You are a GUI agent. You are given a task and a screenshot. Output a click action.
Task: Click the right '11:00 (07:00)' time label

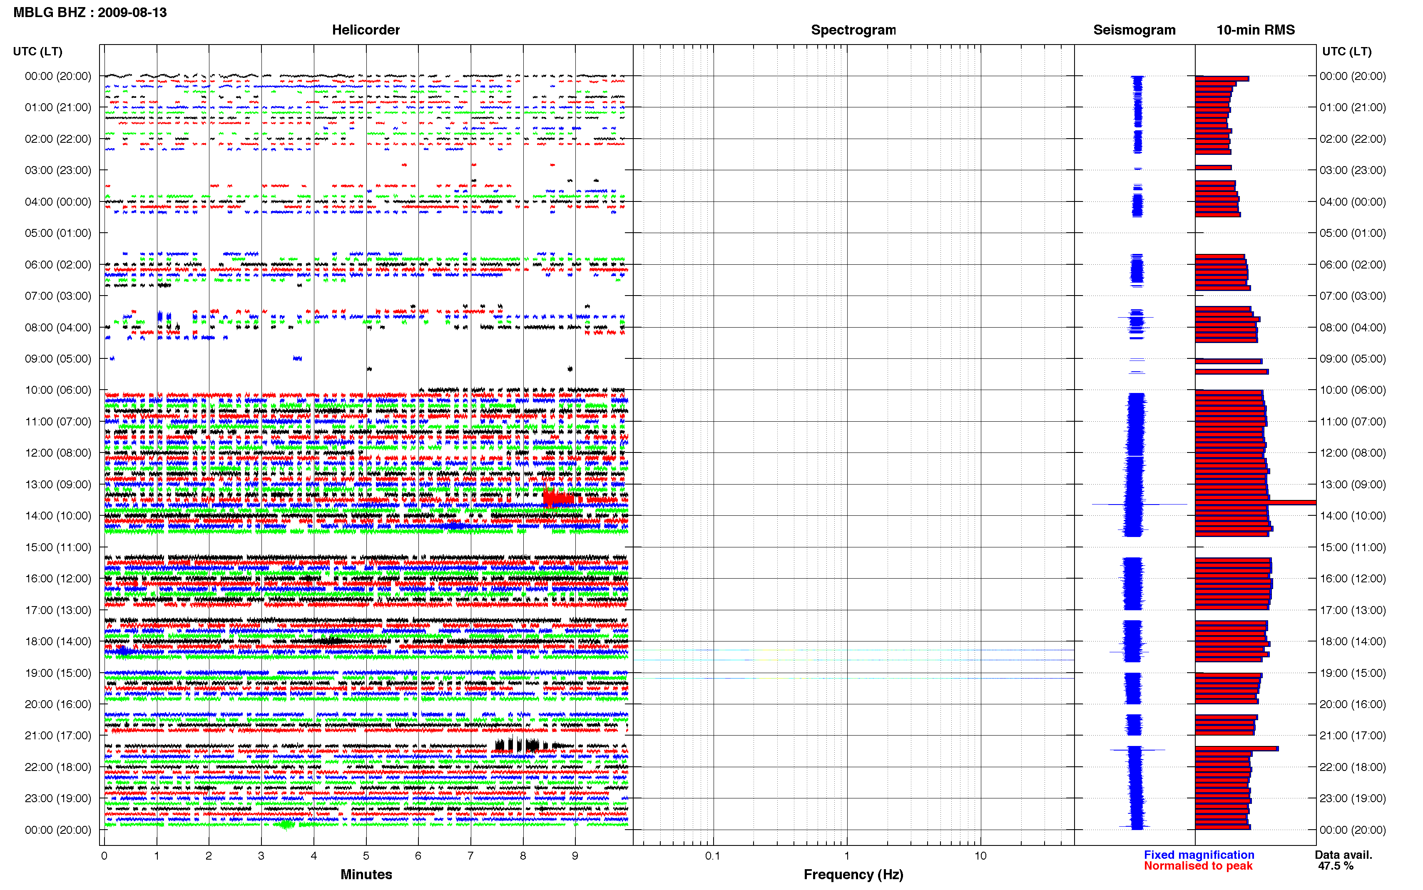tap(1352, 421)
